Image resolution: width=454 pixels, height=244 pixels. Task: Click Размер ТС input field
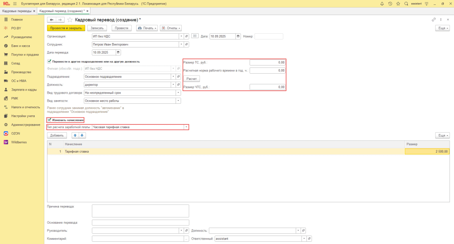(x=267, y=62)
